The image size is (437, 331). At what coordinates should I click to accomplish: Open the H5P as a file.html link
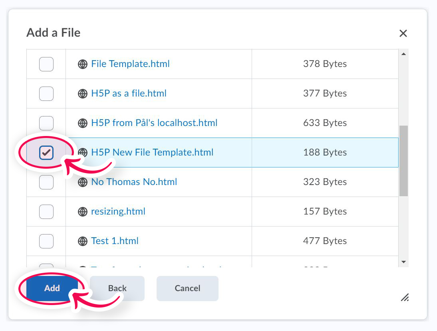coord(129,93)
